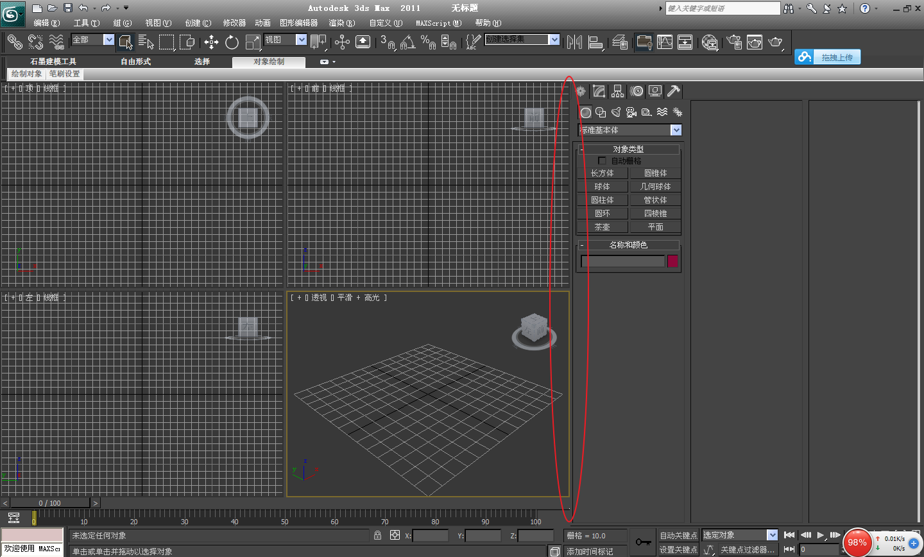Toggle the Spinner Snap icon
Viewport: 924px width, 557px height.
[x=449, y=42]
